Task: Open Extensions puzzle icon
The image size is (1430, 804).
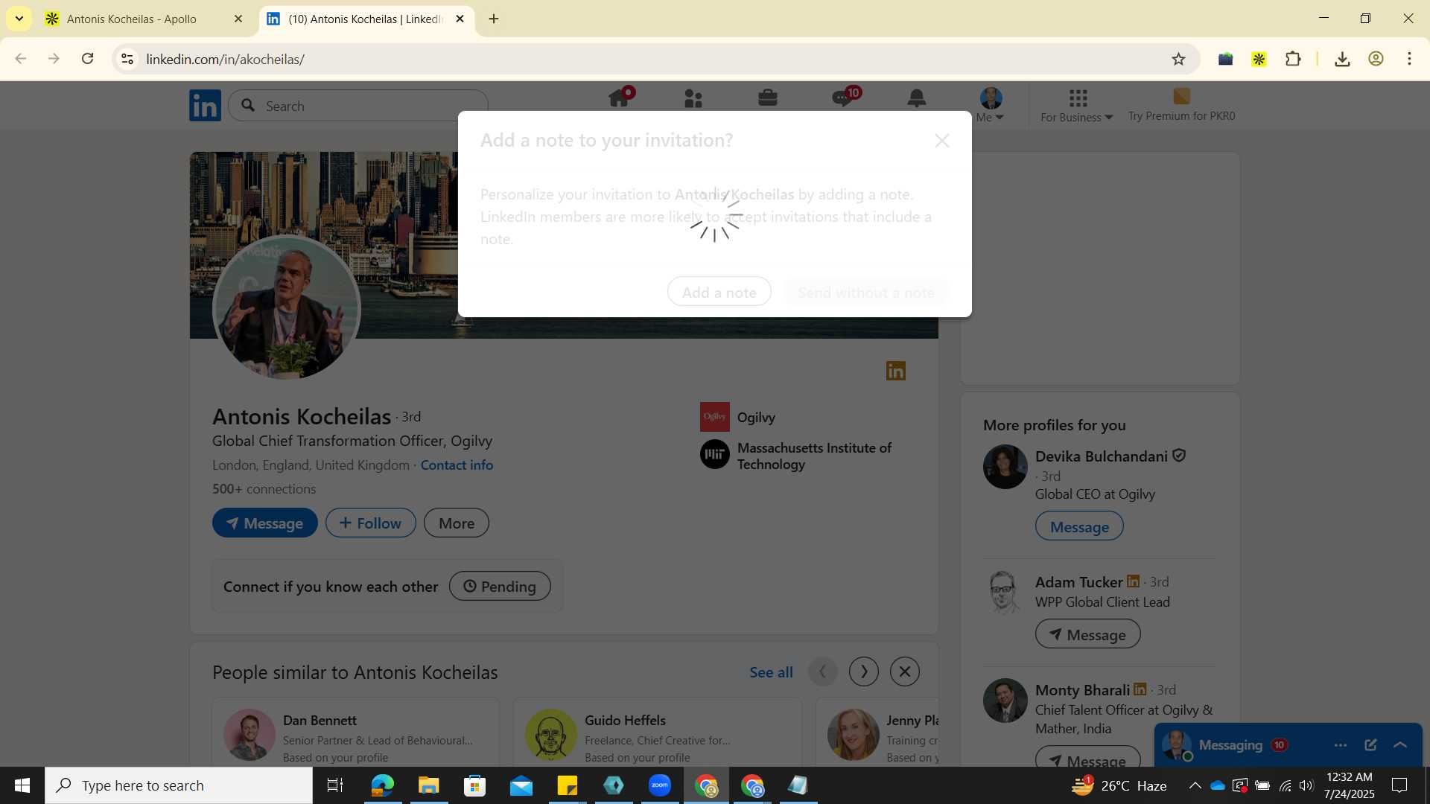Action: coord(1293,59)
